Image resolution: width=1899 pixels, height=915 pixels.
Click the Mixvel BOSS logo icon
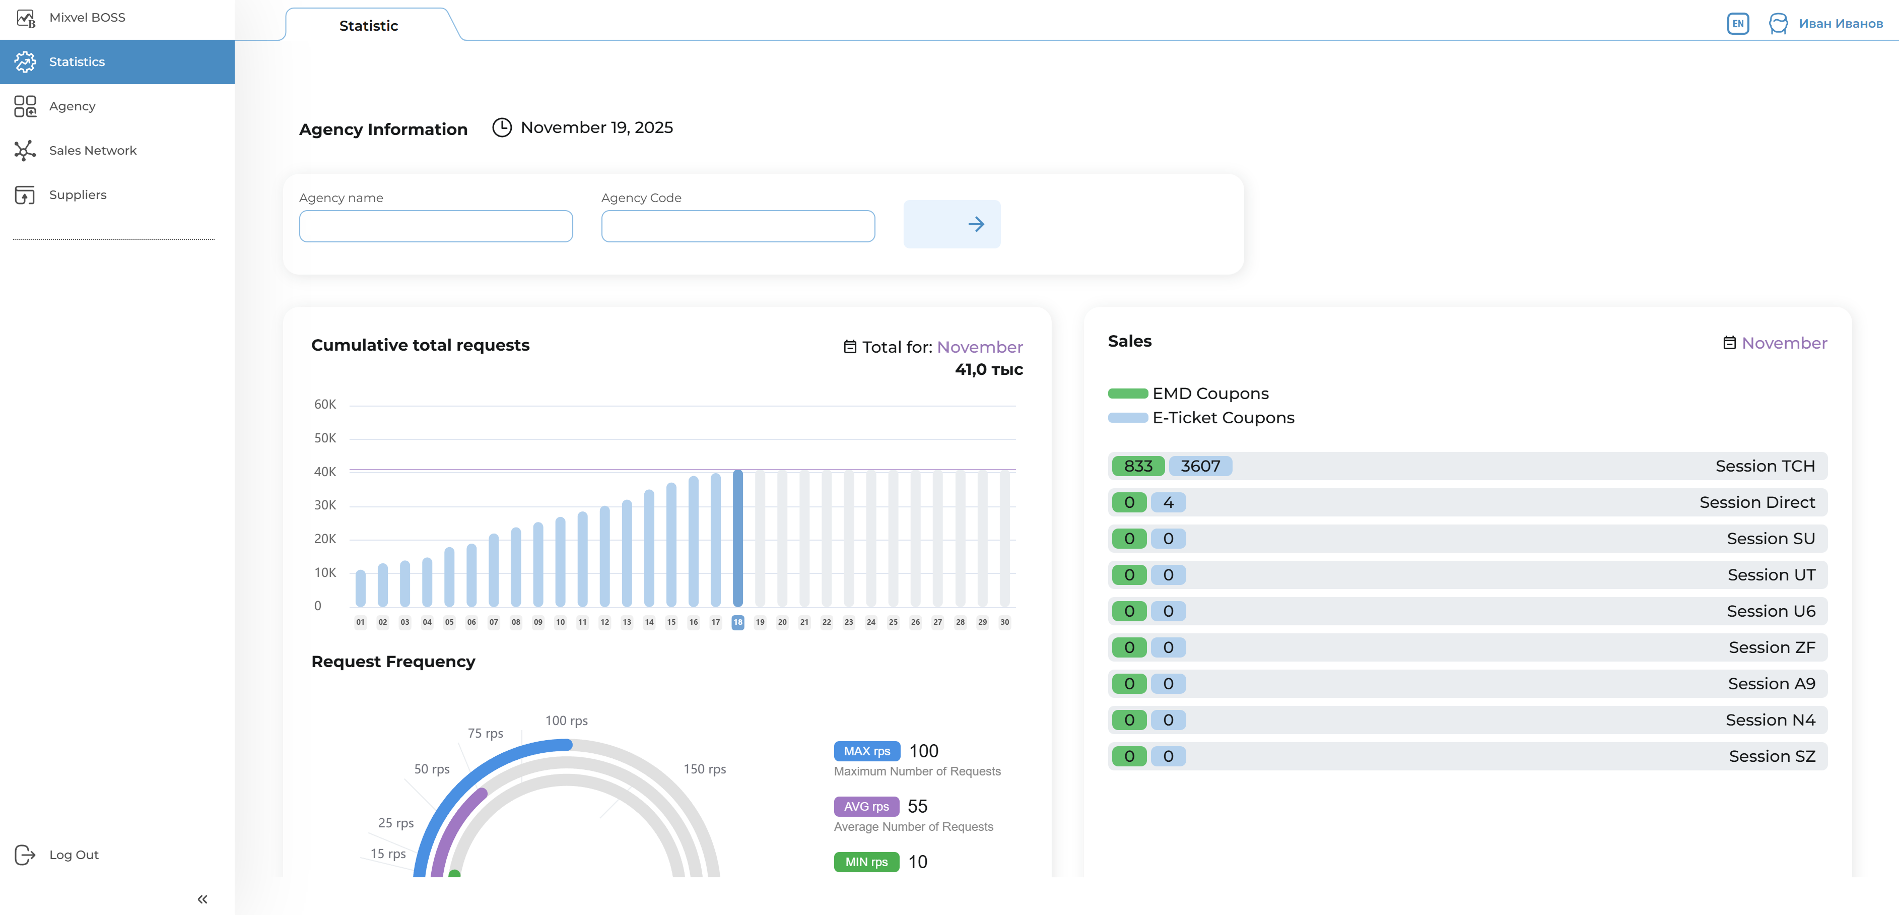[x=25, y=18]
